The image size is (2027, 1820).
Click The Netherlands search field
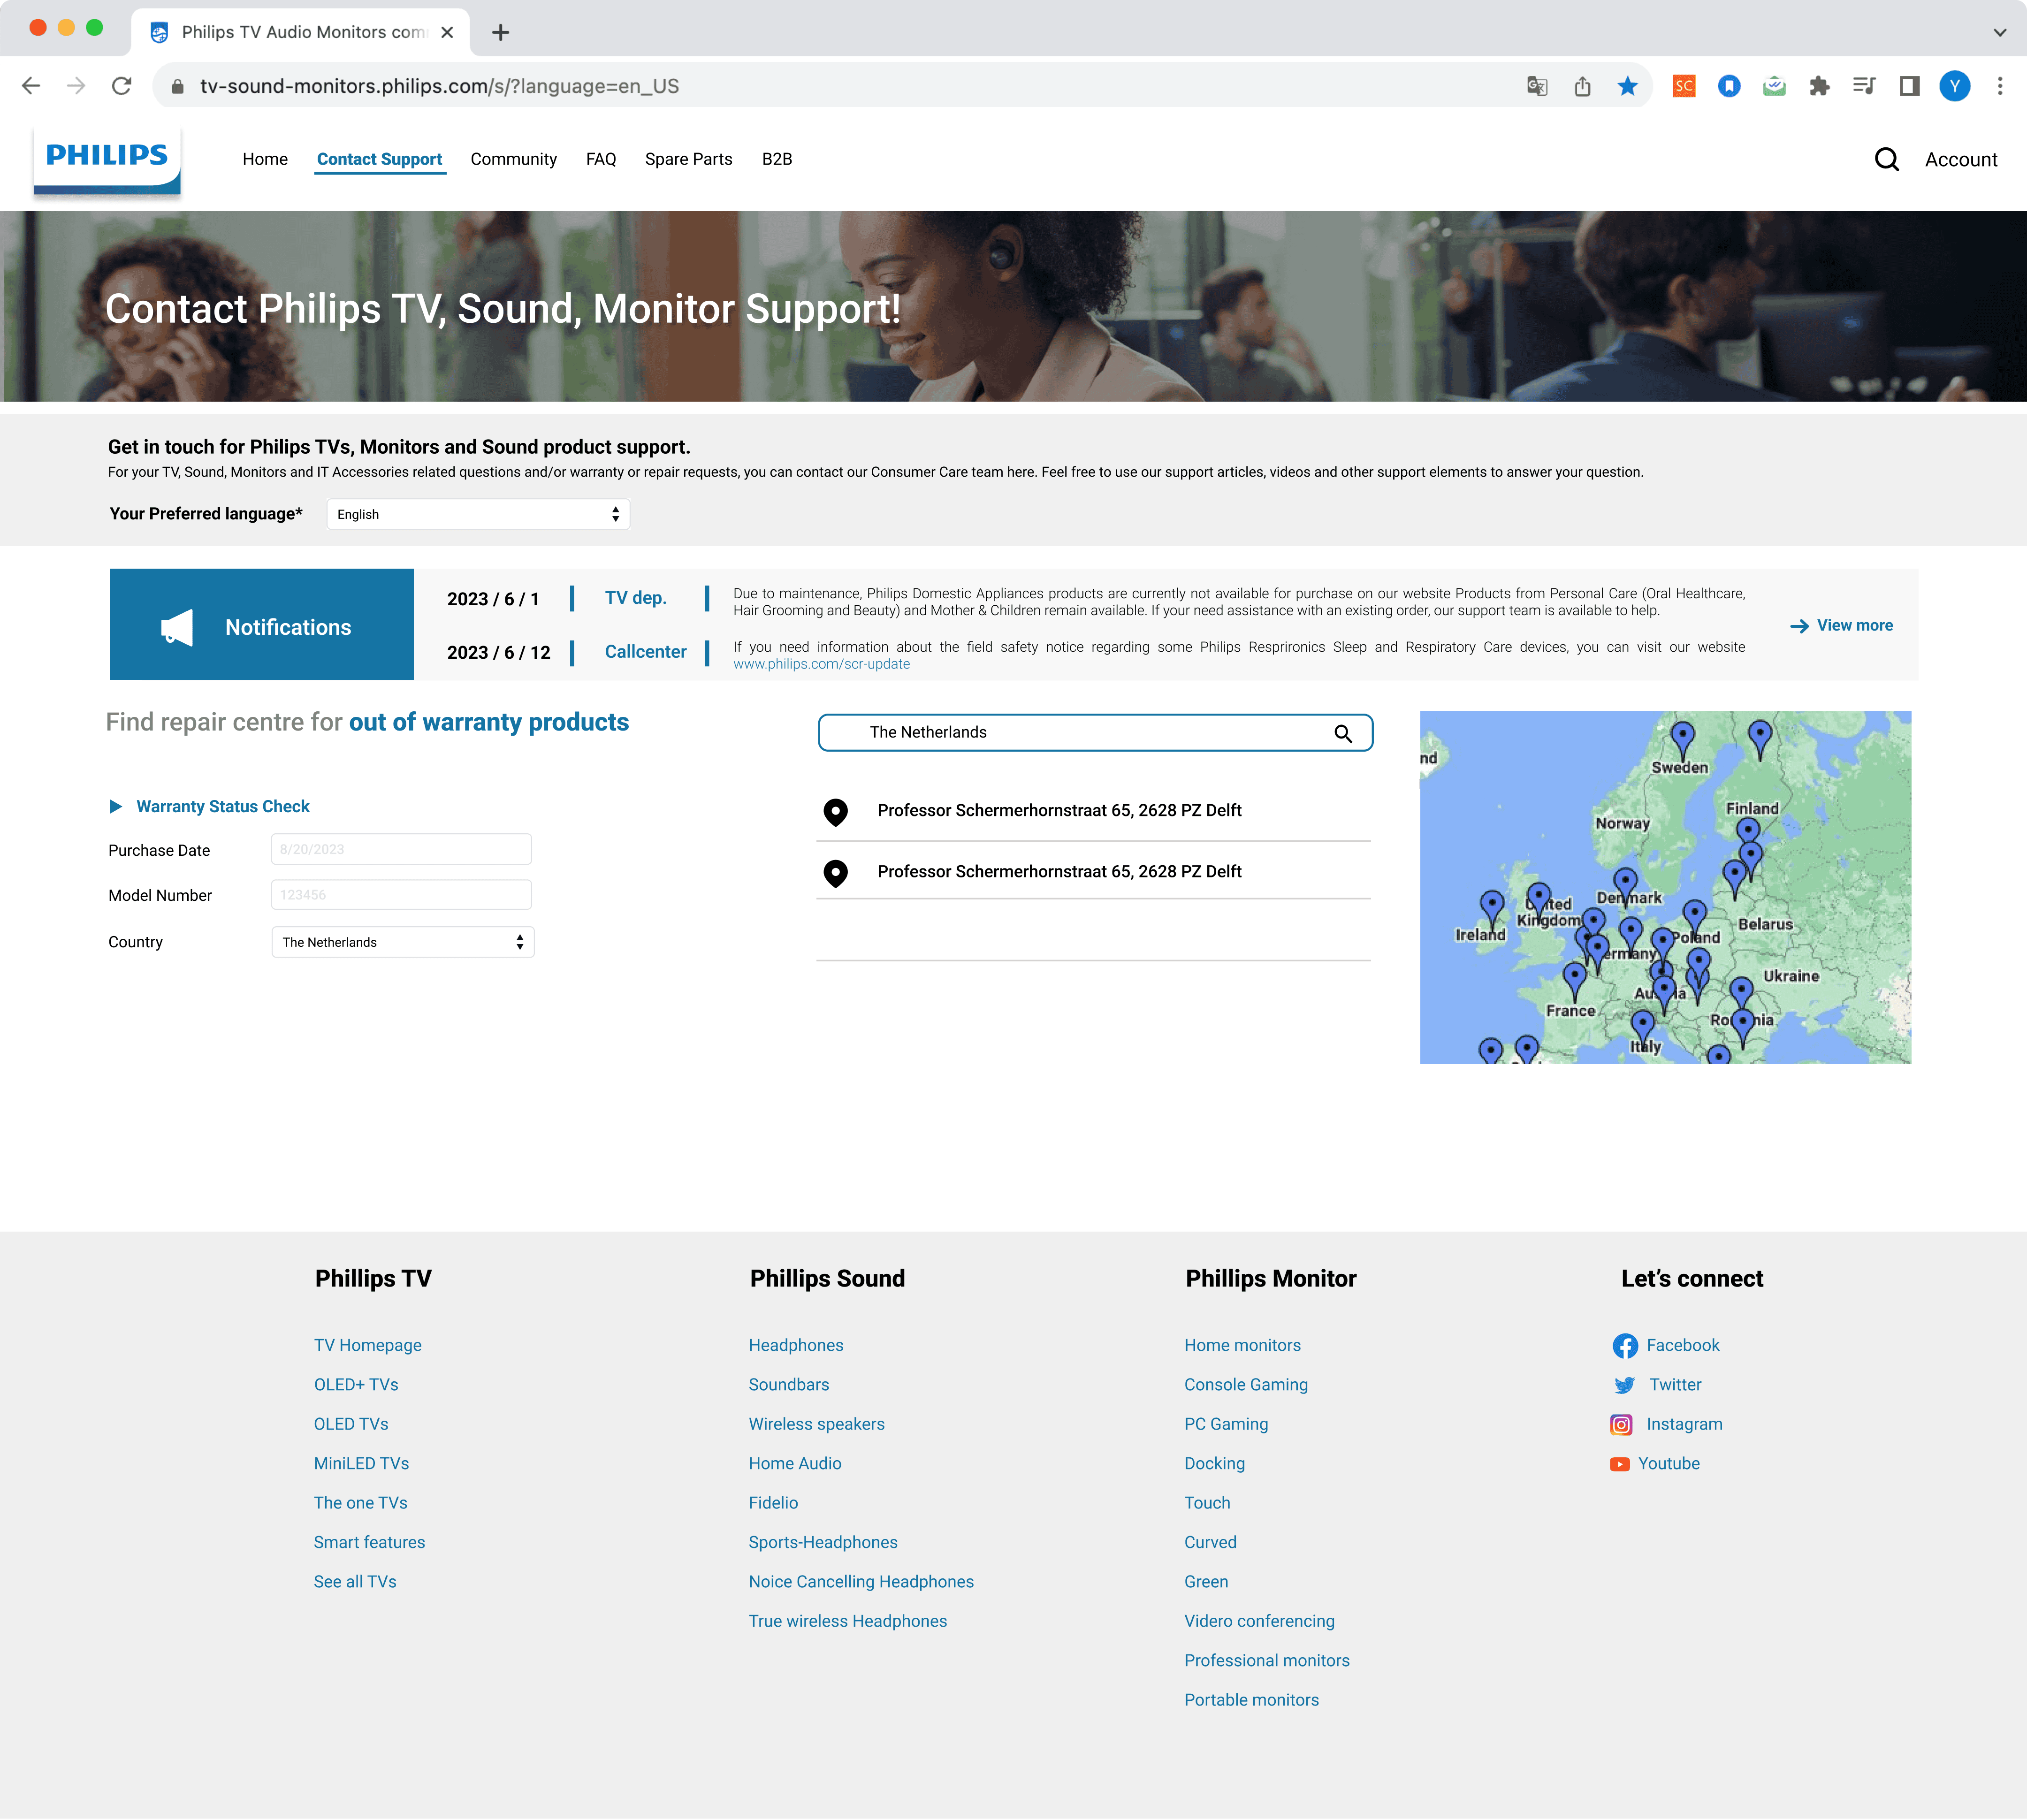point(1094,733)
